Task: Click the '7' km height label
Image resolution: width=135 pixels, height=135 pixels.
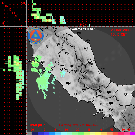Action: click(x=19, y=20)
